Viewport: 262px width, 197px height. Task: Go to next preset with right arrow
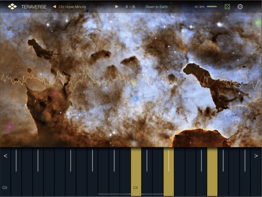[116, 7]
